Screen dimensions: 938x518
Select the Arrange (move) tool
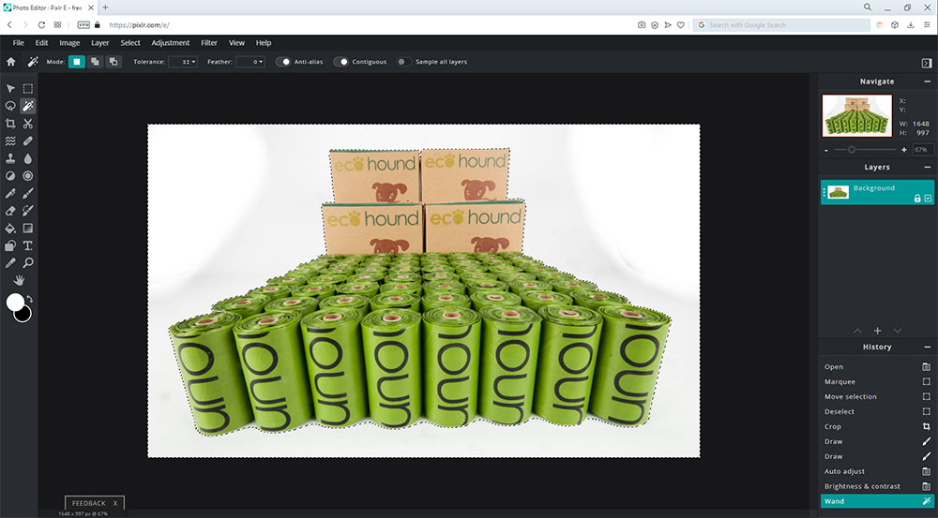(10, 88)
